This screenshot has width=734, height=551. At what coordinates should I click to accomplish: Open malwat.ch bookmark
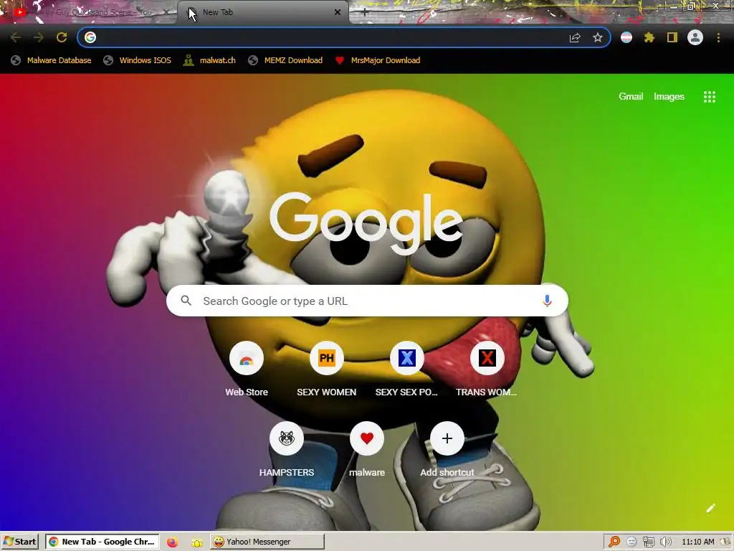(x=210, y=60)
